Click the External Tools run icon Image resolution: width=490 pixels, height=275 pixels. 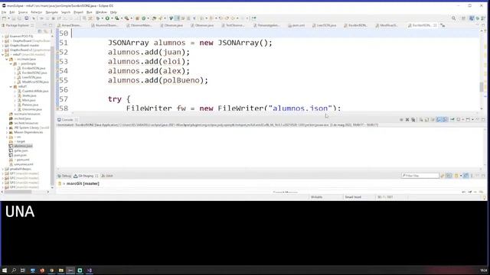click(126, 18)
